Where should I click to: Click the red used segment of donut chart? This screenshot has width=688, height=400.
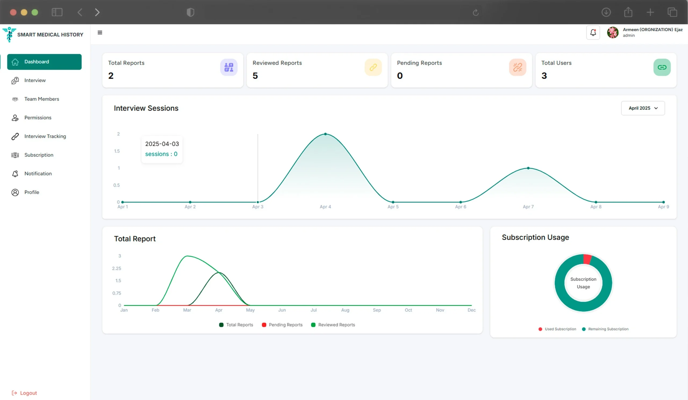(x=587, y=259)
